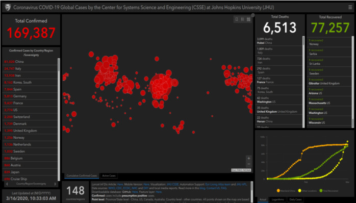Screen dimensions: 356x203
Task: Toggle Other Locations legend series
Action: [307, 191]
